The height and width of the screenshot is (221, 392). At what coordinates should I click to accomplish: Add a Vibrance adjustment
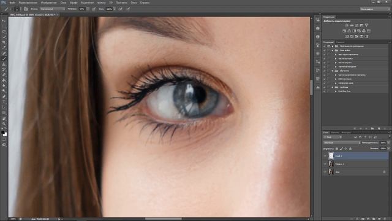coord(366,25)
